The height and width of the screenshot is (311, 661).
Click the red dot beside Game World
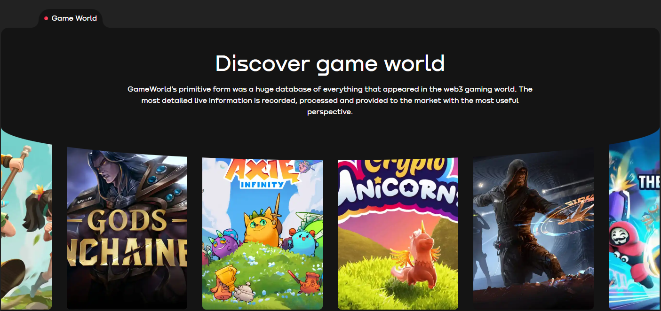pyautogui.click(x=46, y=18)
